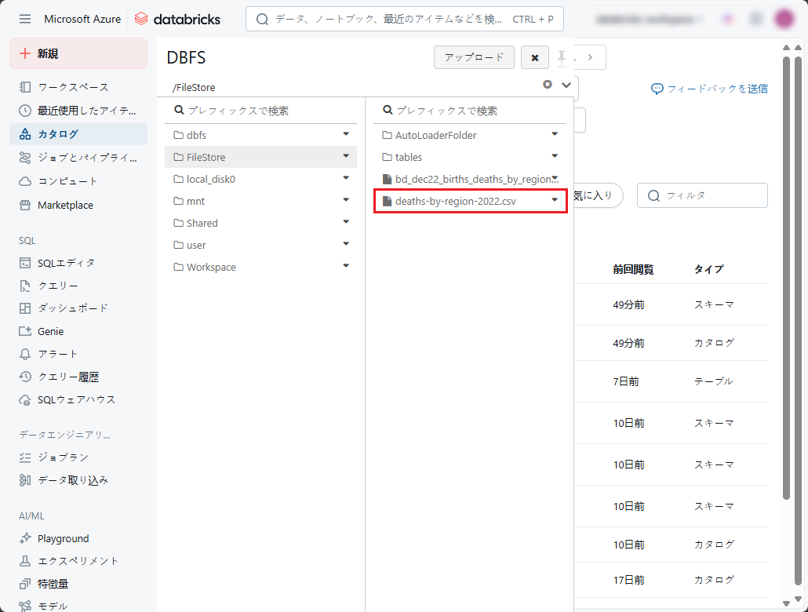808x612 pixels.
Task: Select the deaths-by-region-2022.csv file
Action: click(455, 202)
